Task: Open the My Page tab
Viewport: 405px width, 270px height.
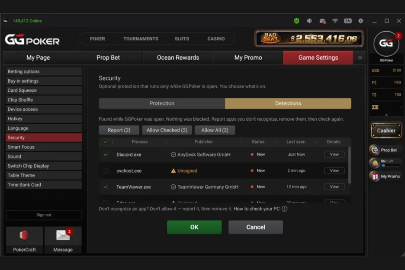Action: [38, 58]
